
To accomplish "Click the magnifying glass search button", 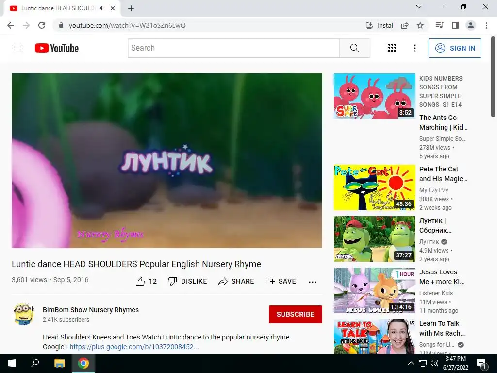I will (355, 48).
